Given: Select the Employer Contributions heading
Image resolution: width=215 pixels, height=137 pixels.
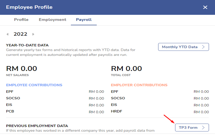Looking at the screenshot, I should (139, 85).
